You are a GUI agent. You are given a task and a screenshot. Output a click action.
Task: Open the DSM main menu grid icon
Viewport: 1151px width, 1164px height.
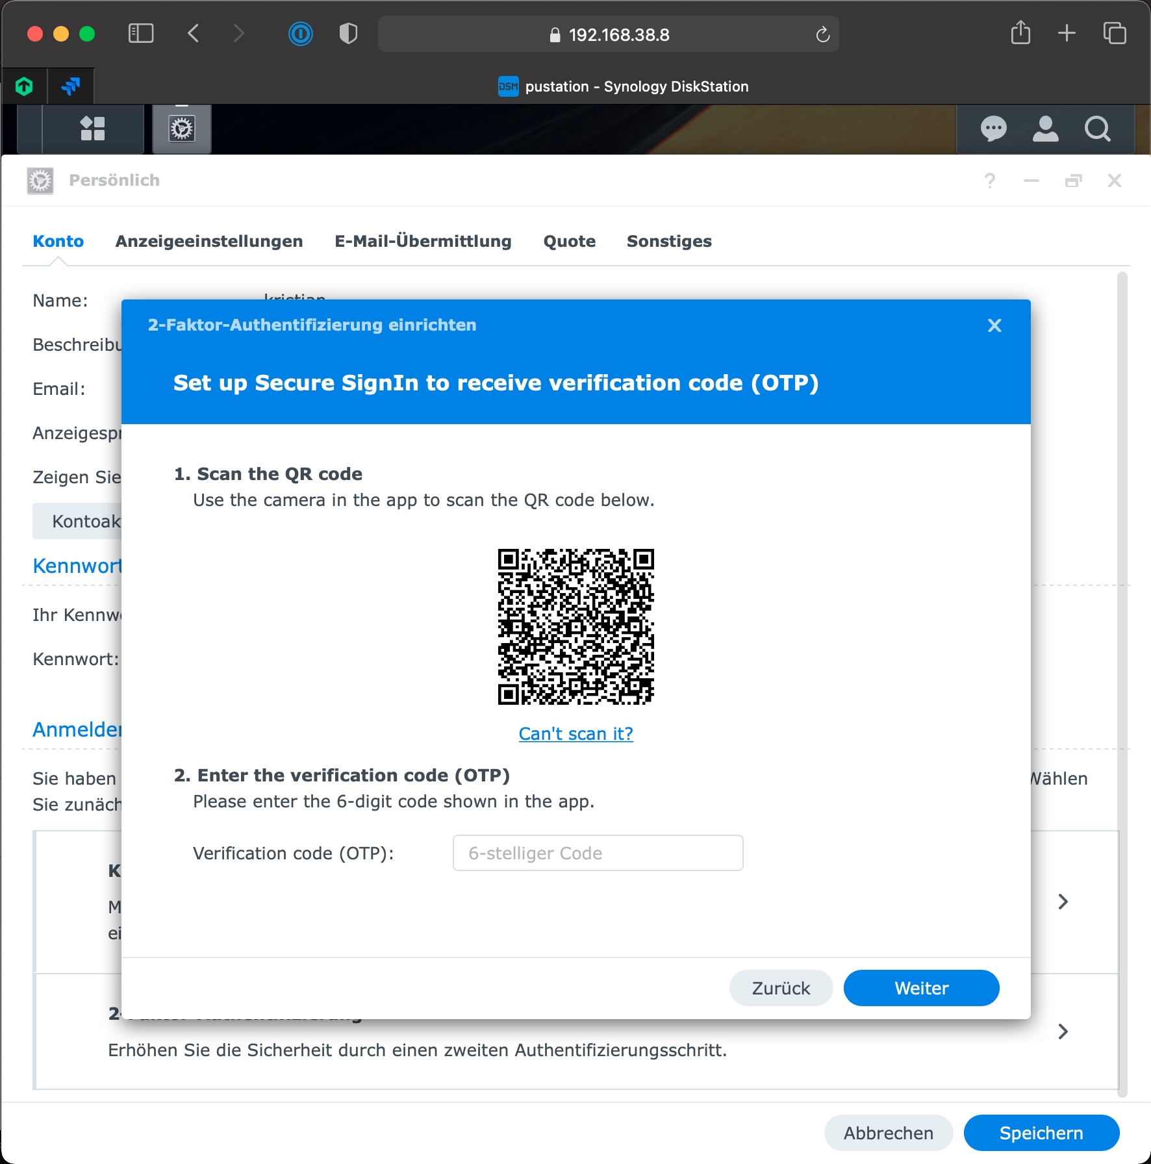click(x=92, y=129)
